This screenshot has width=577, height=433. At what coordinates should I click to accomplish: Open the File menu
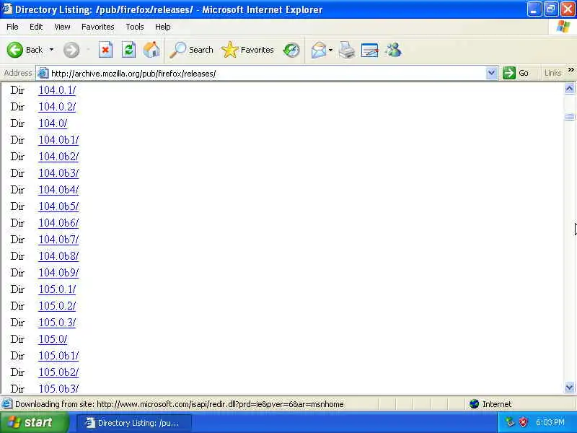click(x=12, y=27)
